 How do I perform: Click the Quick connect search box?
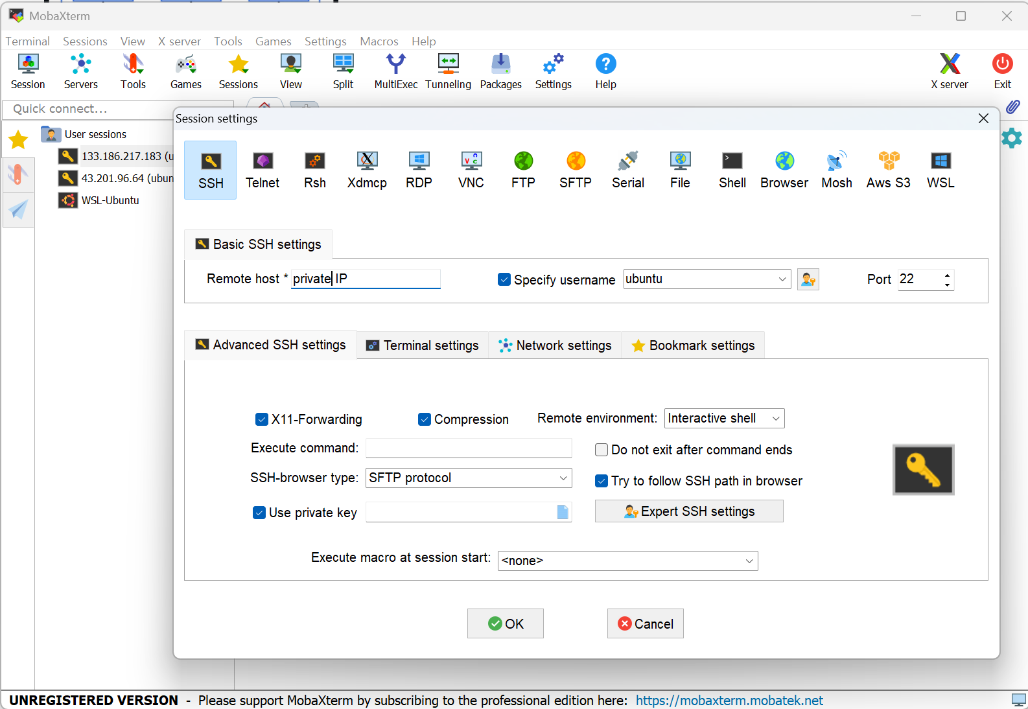pyautogui.click(x=117, y=109)
